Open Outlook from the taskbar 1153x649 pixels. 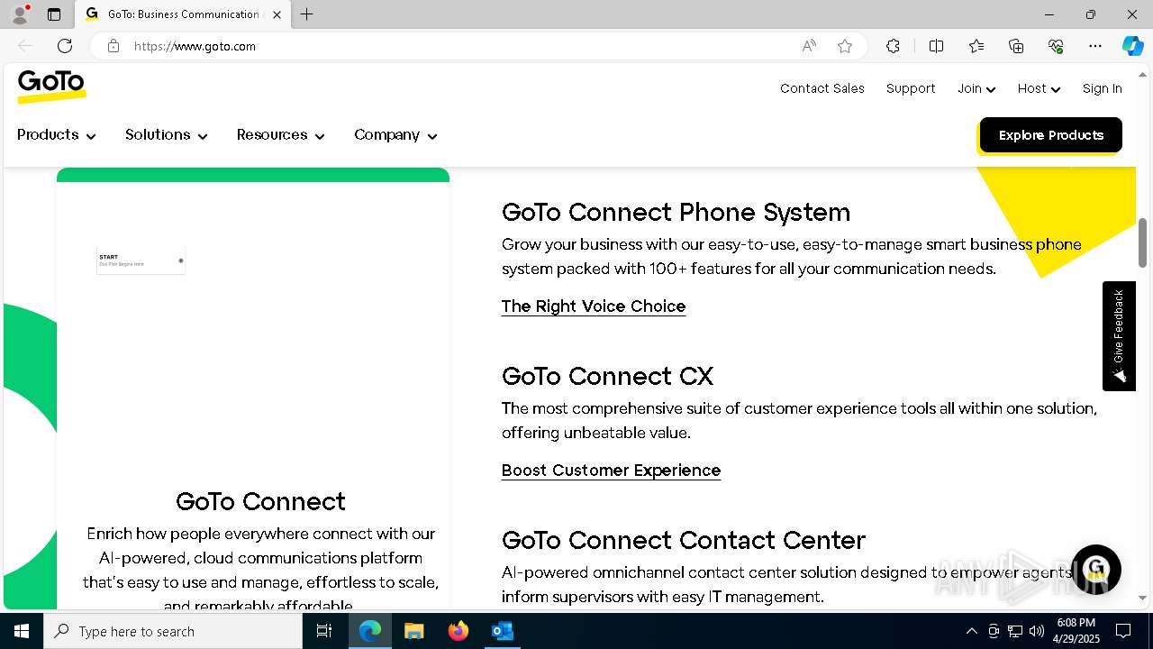pyautogui.click(x=502, y=631)
